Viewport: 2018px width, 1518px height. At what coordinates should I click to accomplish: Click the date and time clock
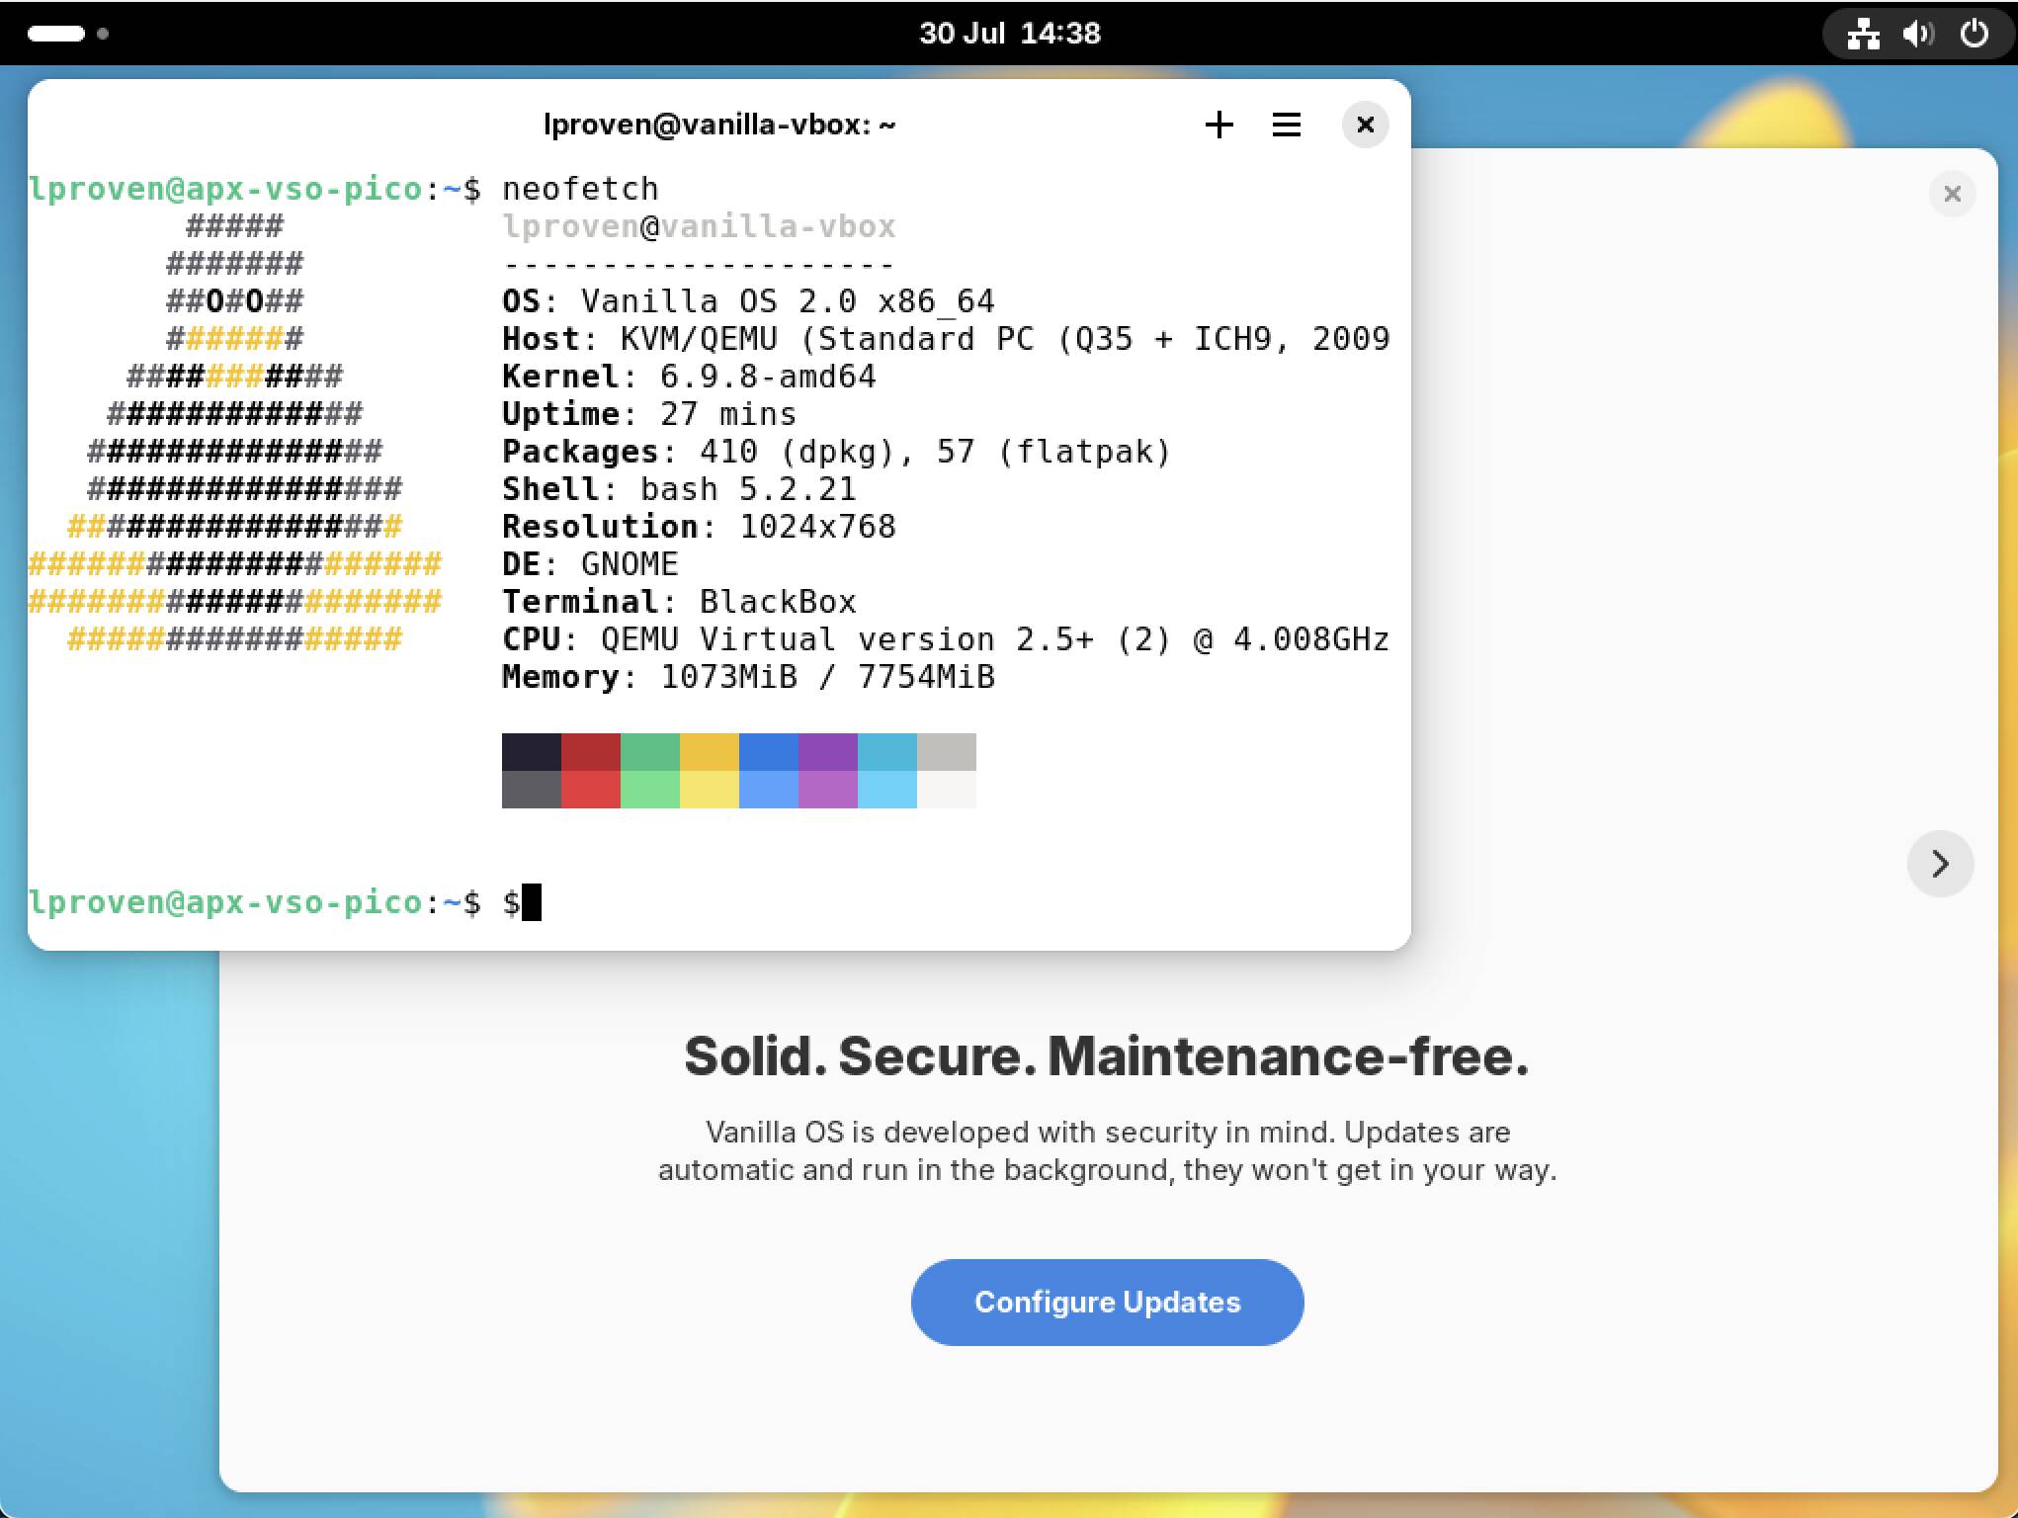point(1009,34)
